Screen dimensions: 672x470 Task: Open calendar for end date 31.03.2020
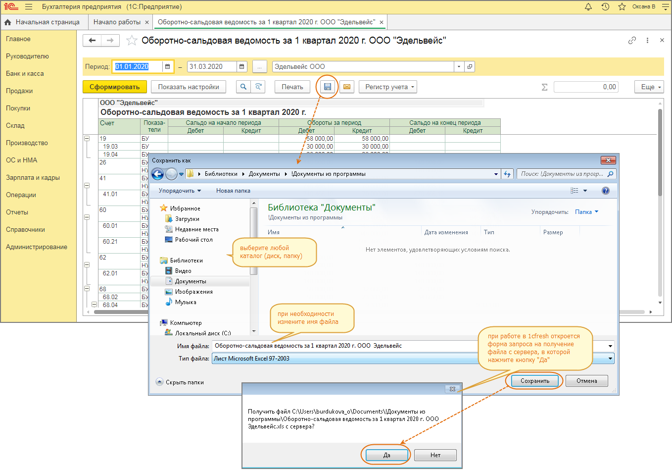(242, 67)
